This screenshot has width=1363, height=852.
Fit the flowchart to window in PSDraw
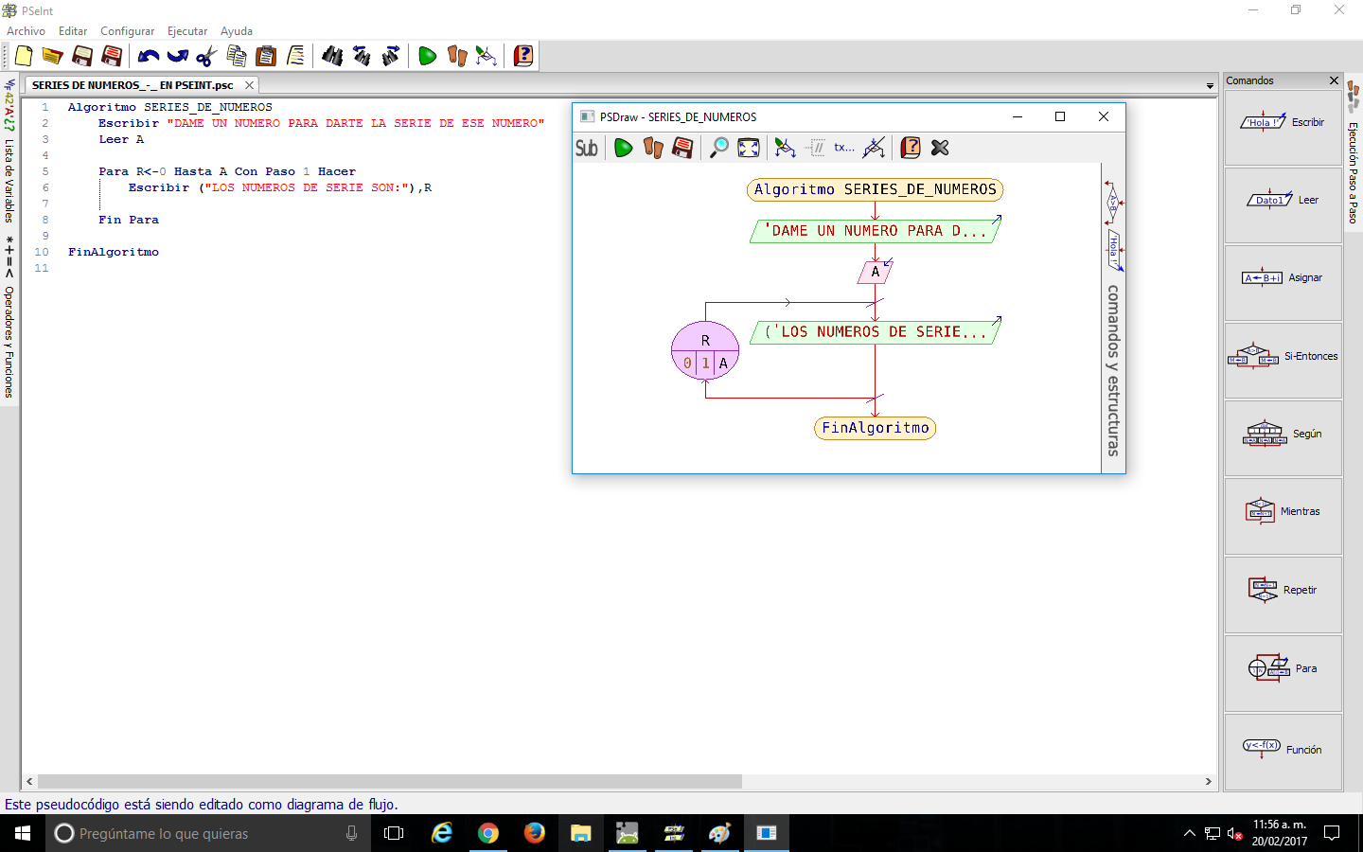click(x=748, y=148)
